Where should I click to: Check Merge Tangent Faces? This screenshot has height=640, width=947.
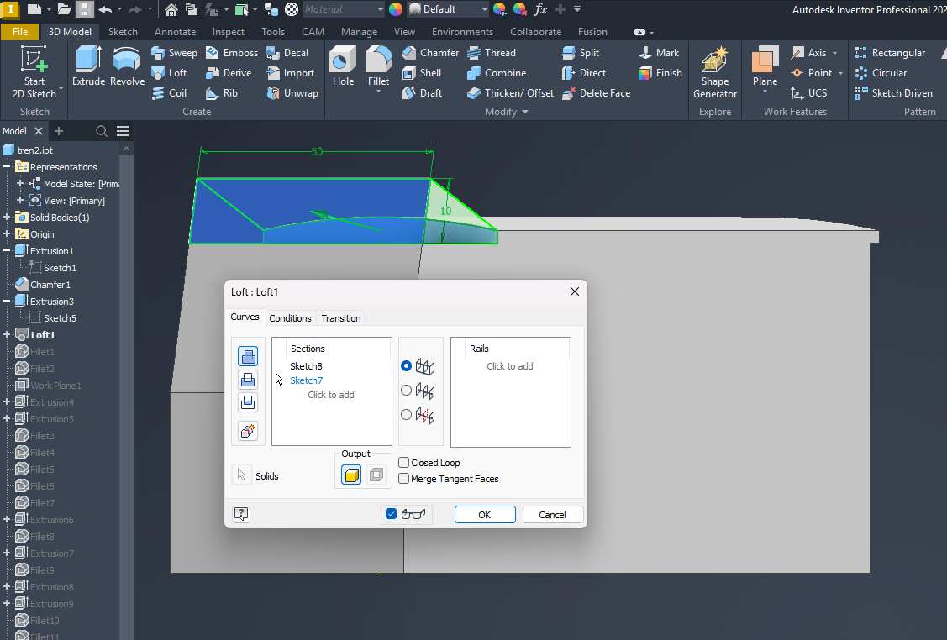click(x=404, y=479)
